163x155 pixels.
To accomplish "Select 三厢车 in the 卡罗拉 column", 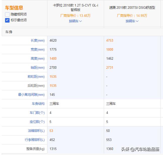I will [54, 104].
